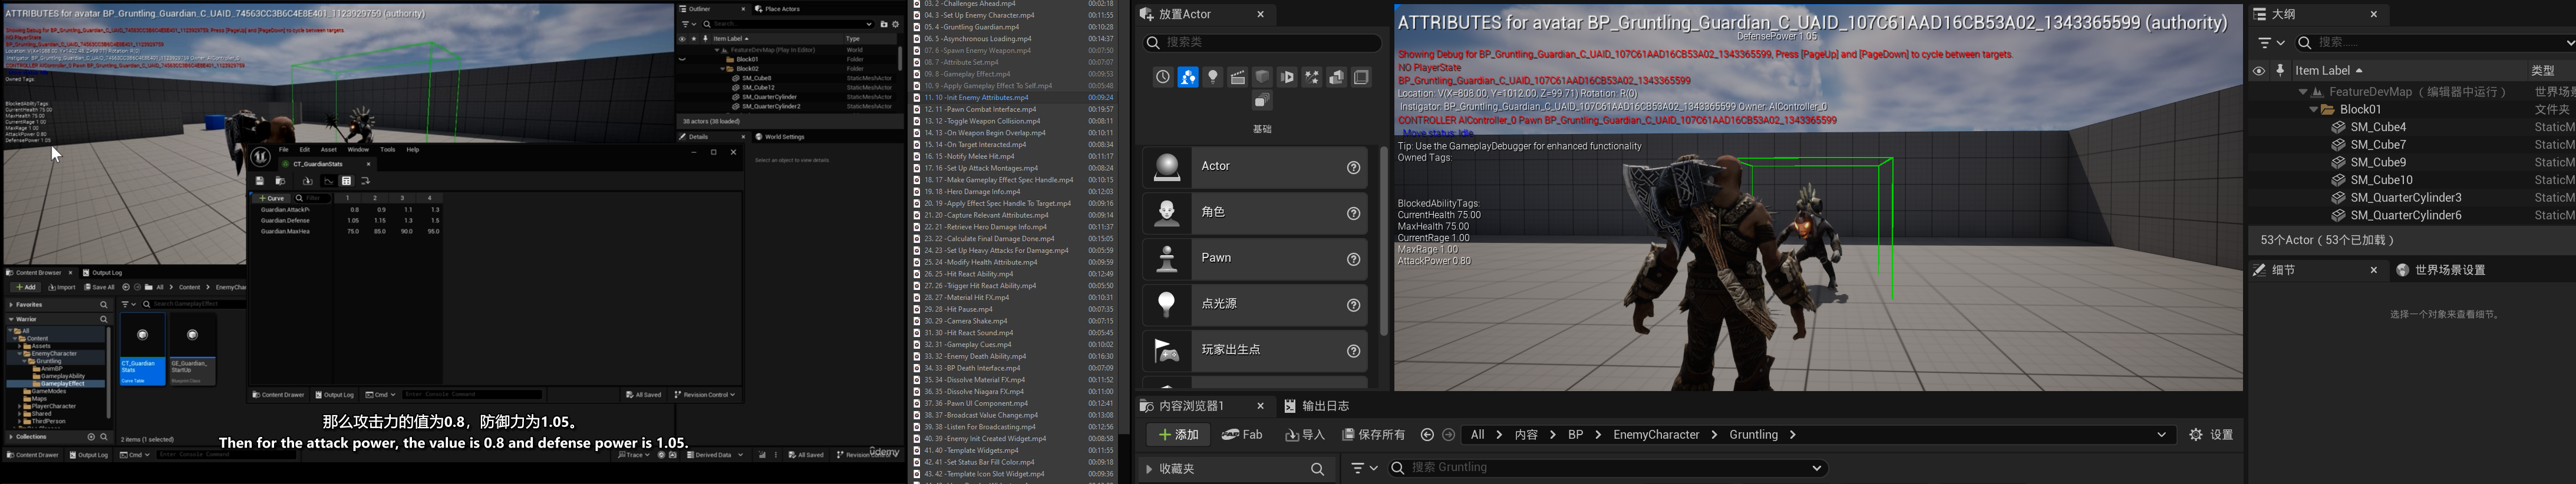
Task: Open the 大纲 filter options dropdown
Action: click(2271, 43)
